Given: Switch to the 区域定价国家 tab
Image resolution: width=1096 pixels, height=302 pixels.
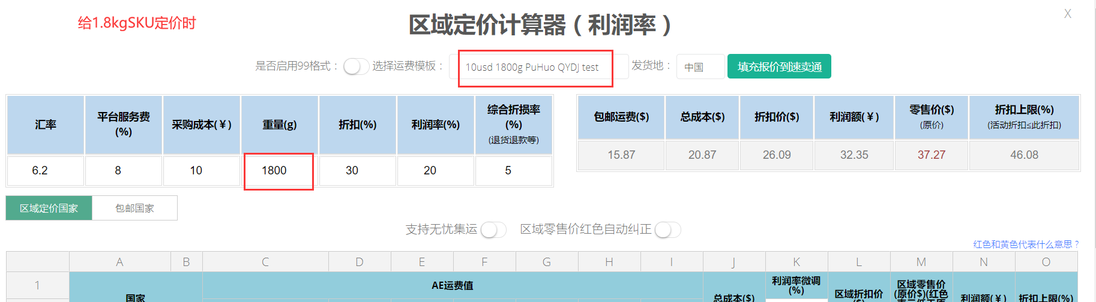Looking at the screenshot, I should click(x=49, y=208).
